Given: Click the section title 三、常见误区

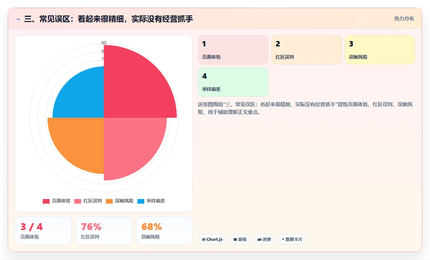Looking at the screenshot, I should click(109, 19).
